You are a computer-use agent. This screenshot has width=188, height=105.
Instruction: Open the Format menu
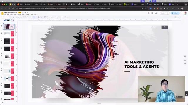point(19,14)
